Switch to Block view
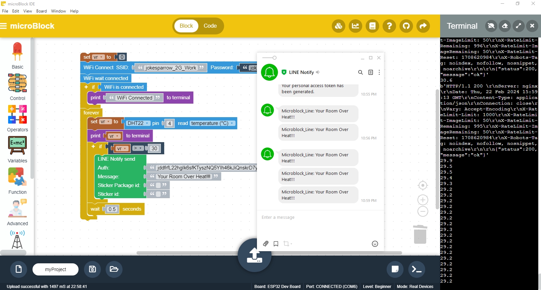Screen dimensions: 541x290 [186, 26]
